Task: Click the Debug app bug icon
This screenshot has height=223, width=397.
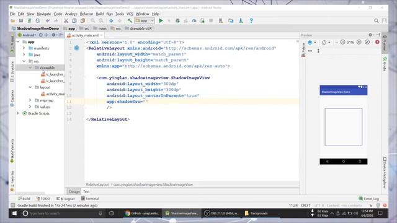Action: 177,20
